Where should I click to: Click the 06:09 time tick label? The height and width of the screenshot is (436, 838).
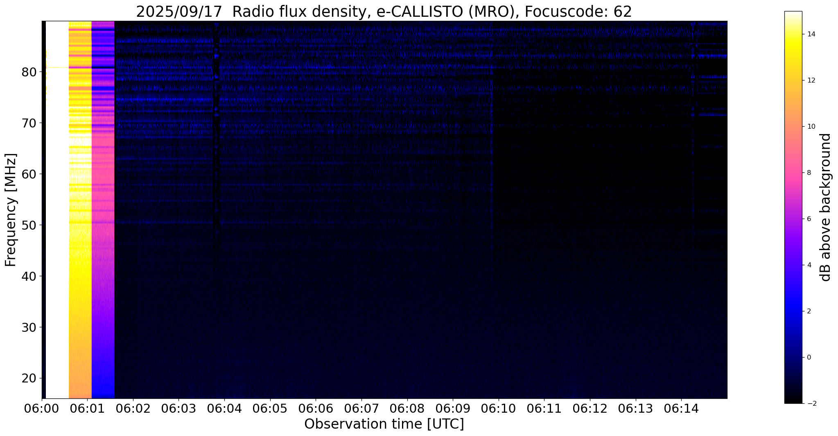[453, 408]
